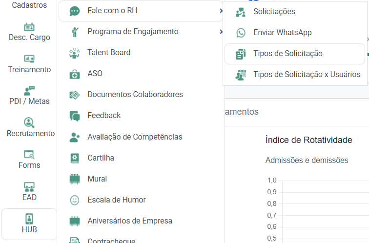Screen dimensions: 369x243
Task: Select Tipos de Solicitação menu entry
Action: pos(287,54)
